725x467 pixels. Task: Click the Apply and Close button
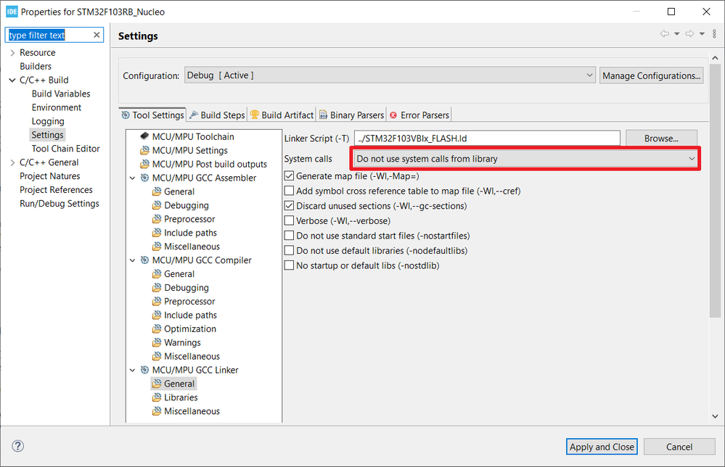(602, 447)
